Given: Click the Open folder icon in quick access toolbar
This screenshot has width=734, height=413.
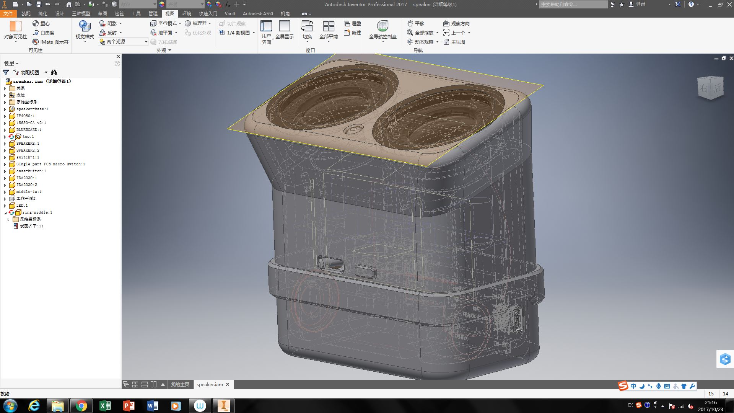Looking at the screenshot, I should (29, 4).
